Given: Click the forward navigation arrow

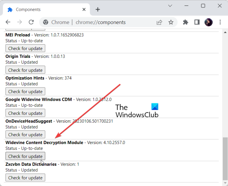Looking at the screenshot, I should pos(20,22).
